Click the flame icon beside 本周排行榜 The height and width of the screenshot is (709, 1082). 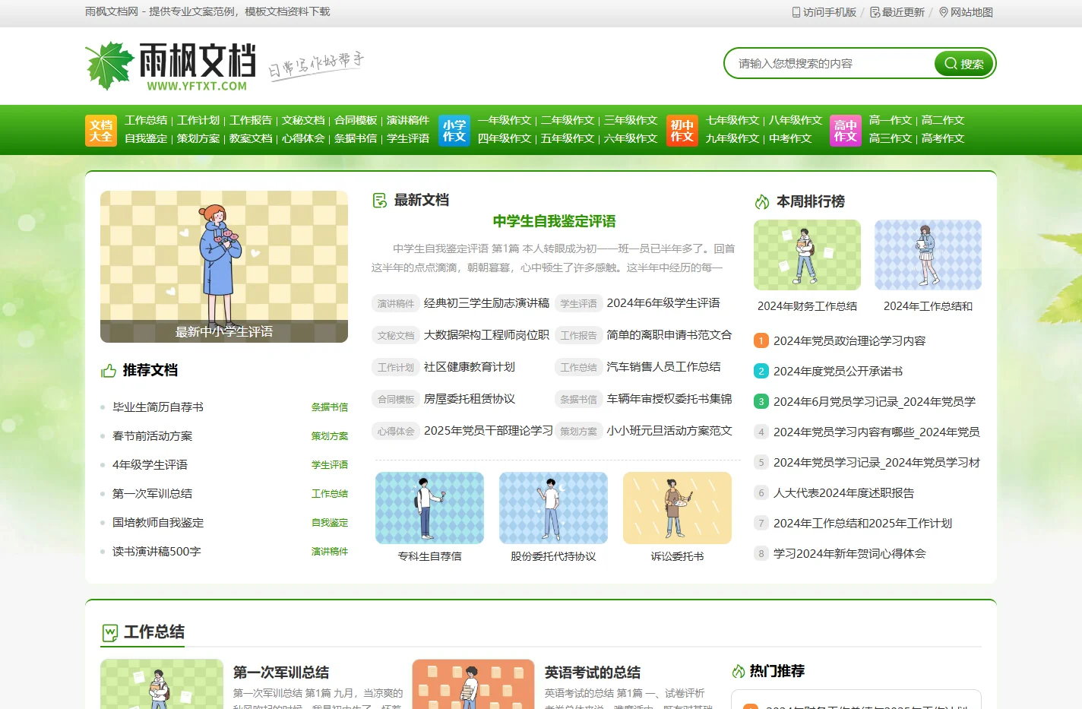(762, 201)
